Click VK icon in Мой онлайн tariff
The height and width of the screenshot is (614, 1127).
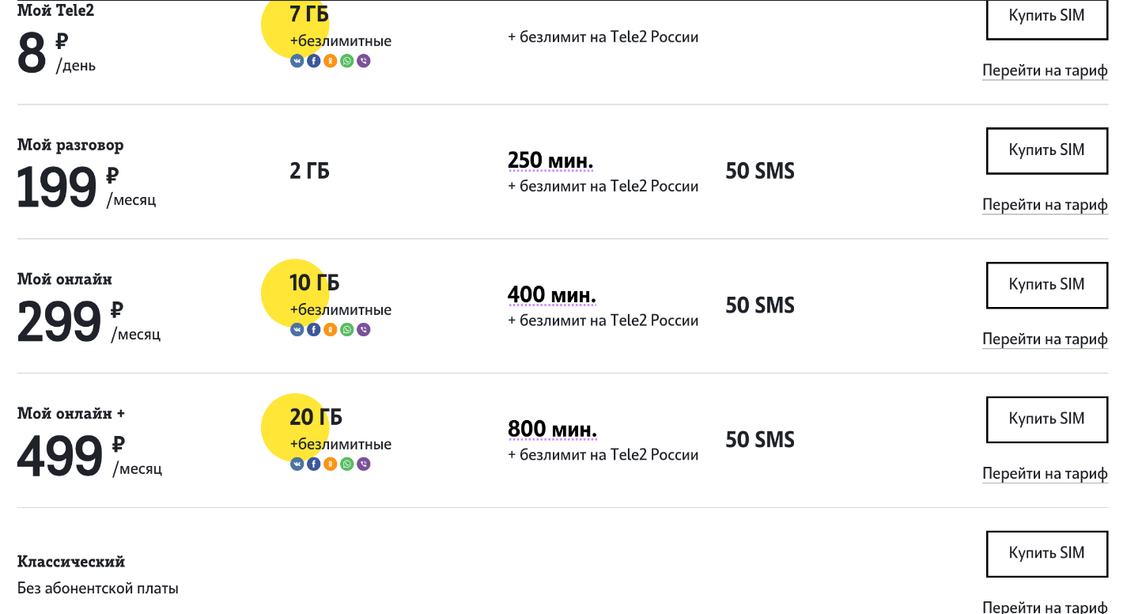(297, 330)
